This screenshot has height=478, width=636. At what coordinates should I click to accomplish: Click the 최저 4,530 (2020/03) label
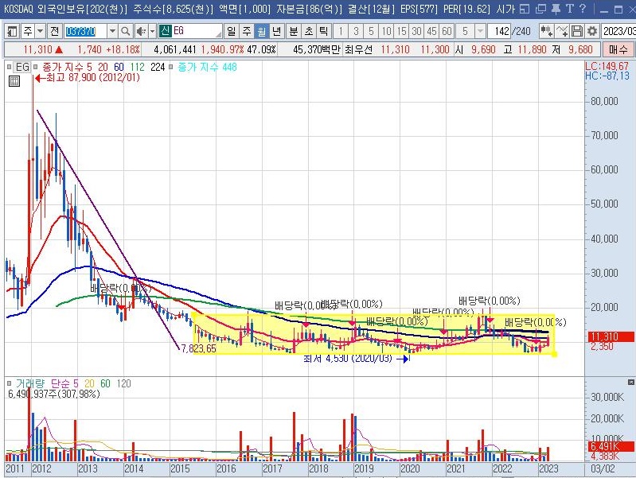coord(348,359)
